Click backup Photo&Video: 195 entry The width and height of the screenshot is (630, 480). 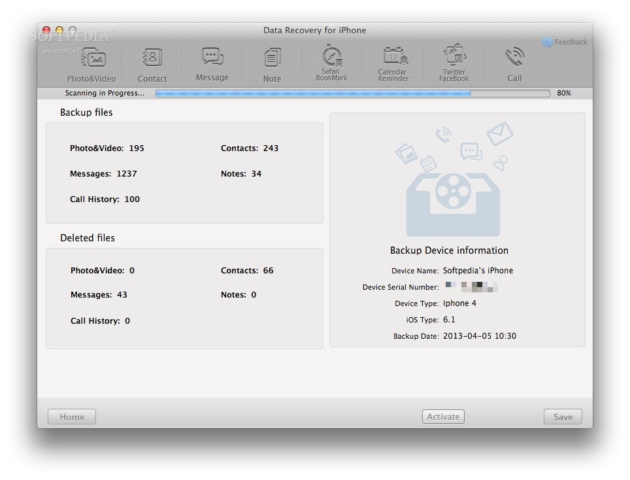[x=107, y=148]
